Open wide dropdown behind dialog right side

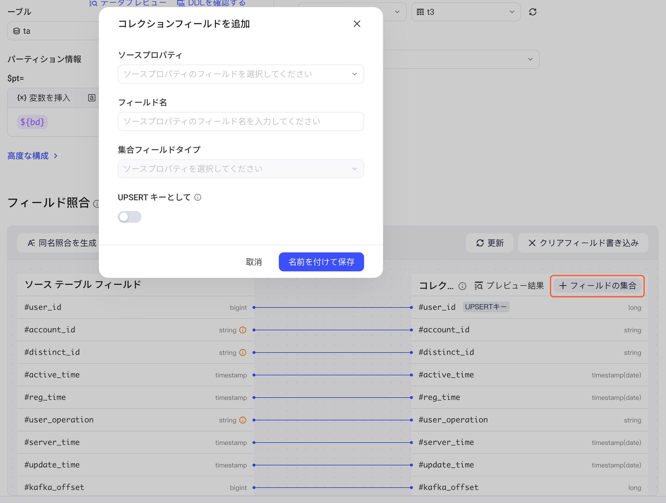pyautogui.click(x=461, y=59)
